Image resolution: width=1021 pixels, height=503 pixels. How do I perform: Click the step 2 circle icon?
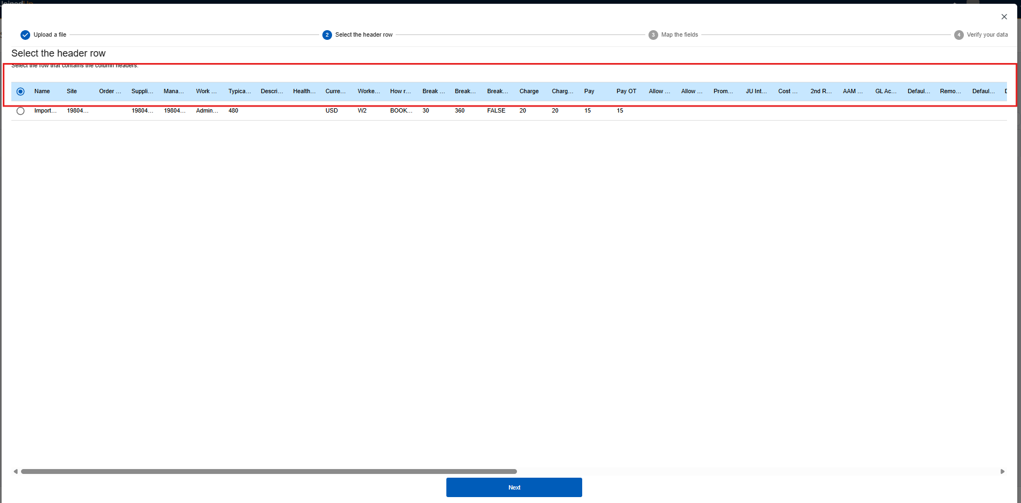coord(327,35)
